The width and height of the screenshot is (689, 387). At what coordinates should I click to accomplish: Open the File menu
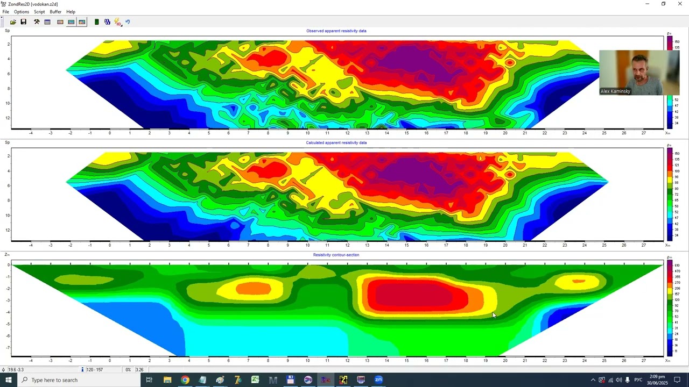(5, 12)
